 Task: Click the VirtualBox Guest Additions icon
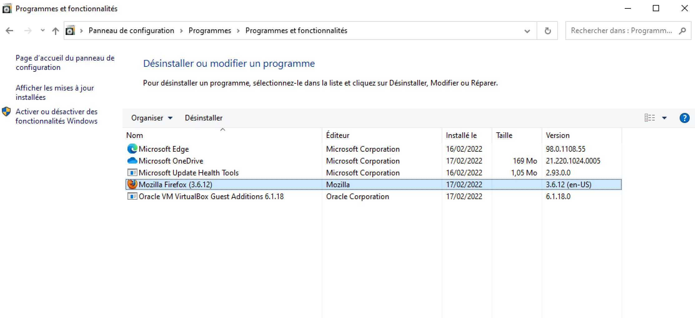click(x=132, y=196)
